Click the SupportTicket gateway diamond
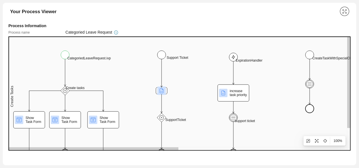The height and width of the screenshot is (168, 359). pyautogui.click(x=162, y=118)
